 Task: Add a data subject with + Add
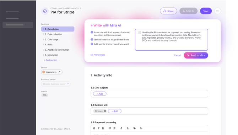[x=100, y=94]
